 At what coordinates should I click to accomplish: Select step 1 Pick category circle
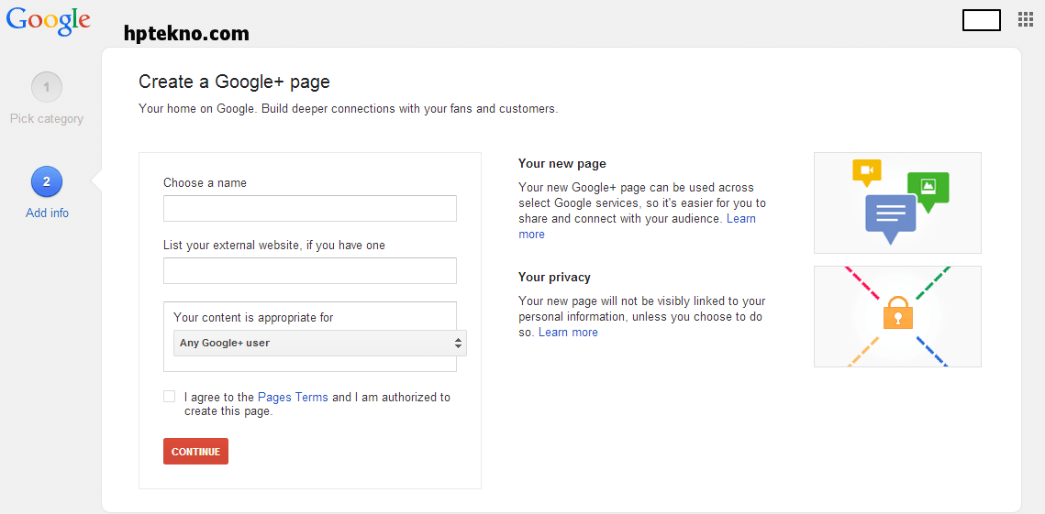[x=47, y=87]
